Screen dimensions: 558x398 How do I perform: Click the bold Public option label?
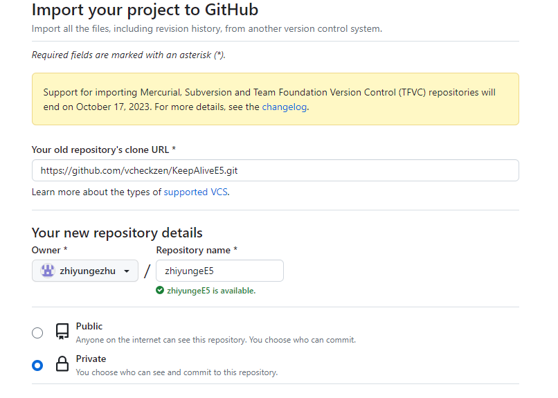point(89,326)
